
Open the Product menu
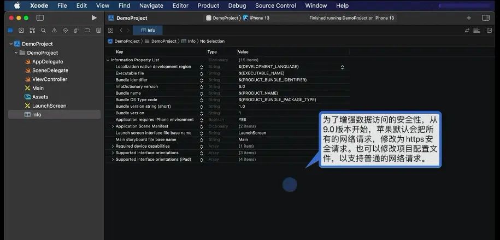coord(208,5)
